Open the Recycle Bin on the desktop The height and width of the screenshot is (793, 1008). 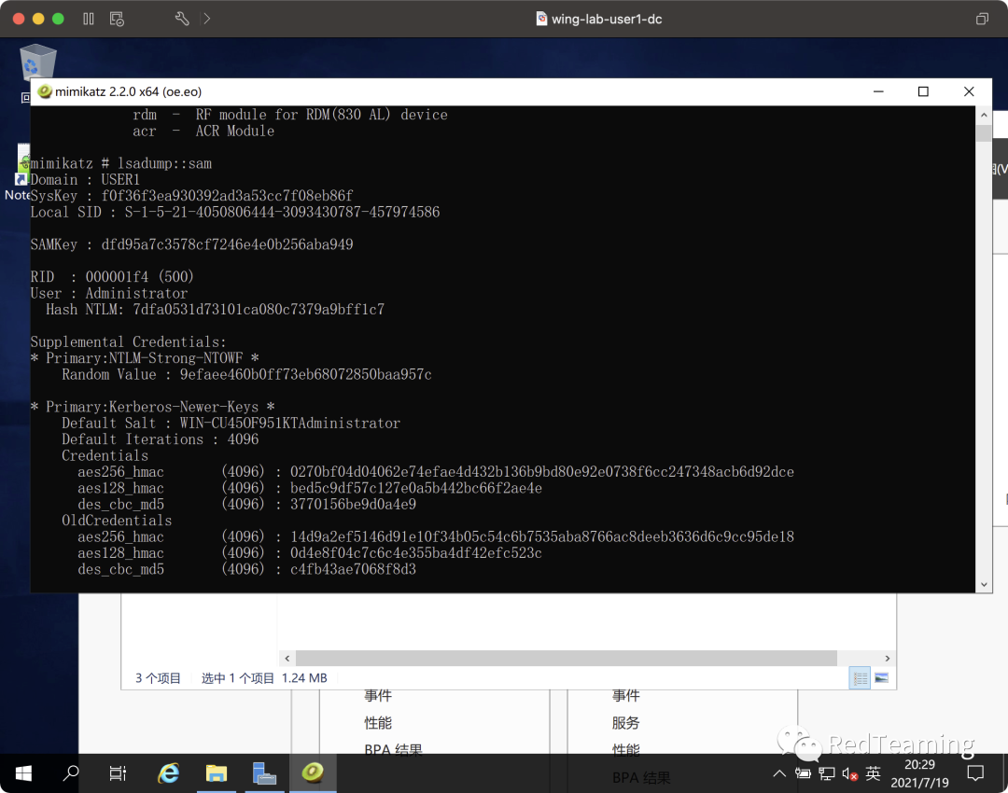[38, 65]
